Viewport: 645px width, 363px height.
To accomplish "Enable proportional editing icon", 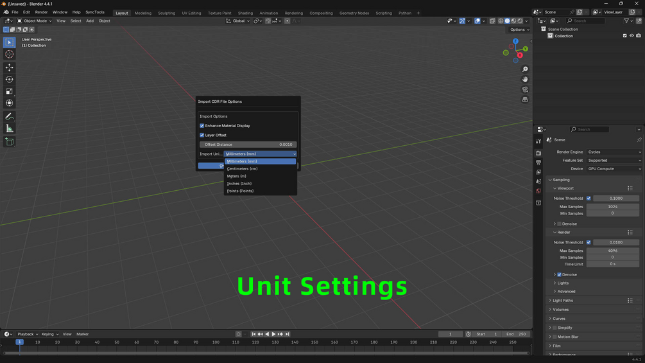I will click(287, 21).
